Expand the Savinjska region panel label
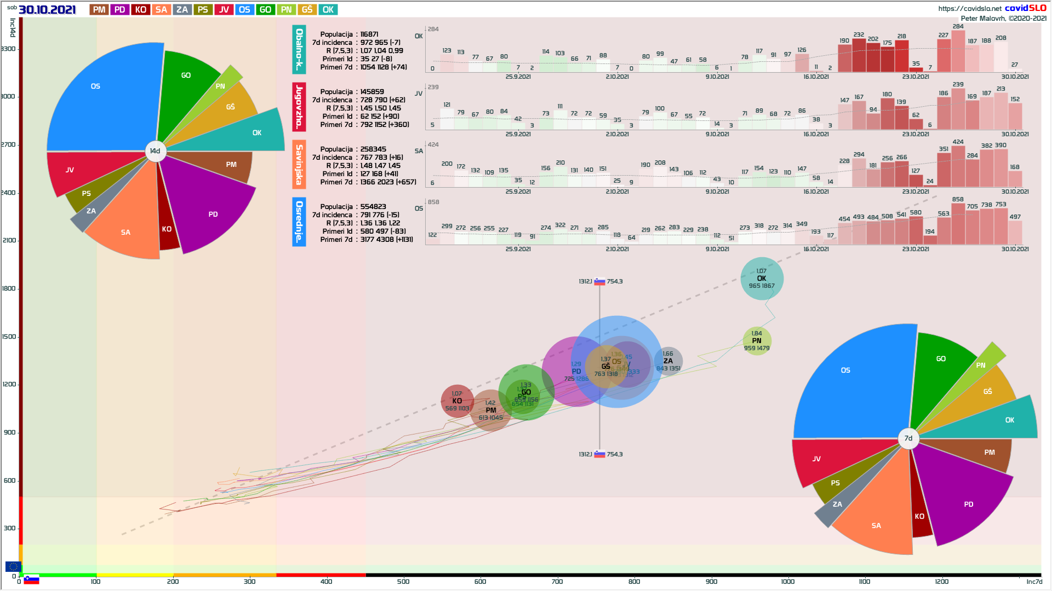This screenshot has height=591, width=1052. [299, 165]
